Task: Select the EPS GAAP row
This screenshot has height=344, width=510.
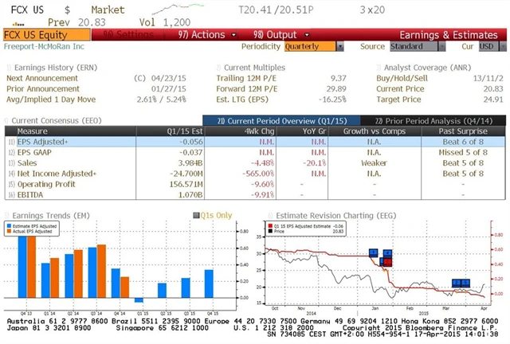Action: pyautogui.click(x=255, y=153)
